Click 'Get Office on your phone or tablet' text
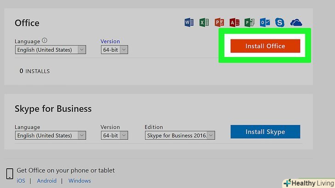 (x=66, y=170)
